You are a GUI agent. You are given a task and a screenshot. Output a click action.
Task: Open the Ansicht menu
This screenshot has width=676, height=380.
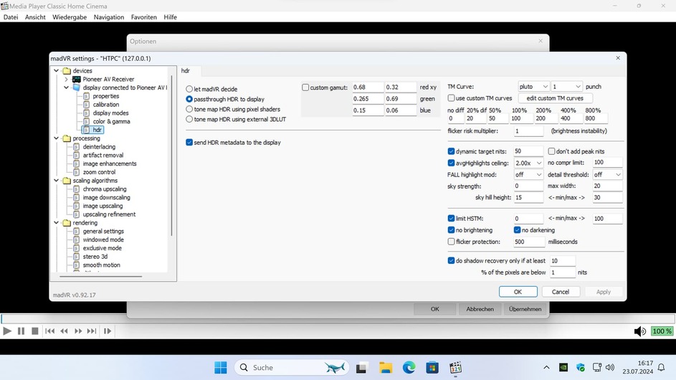35,17
